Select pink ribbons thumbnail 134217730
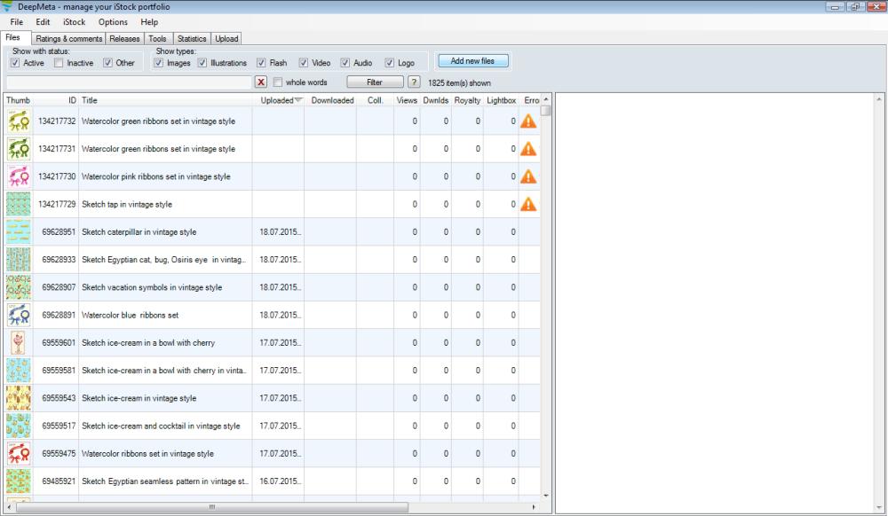 coord(19,176)
